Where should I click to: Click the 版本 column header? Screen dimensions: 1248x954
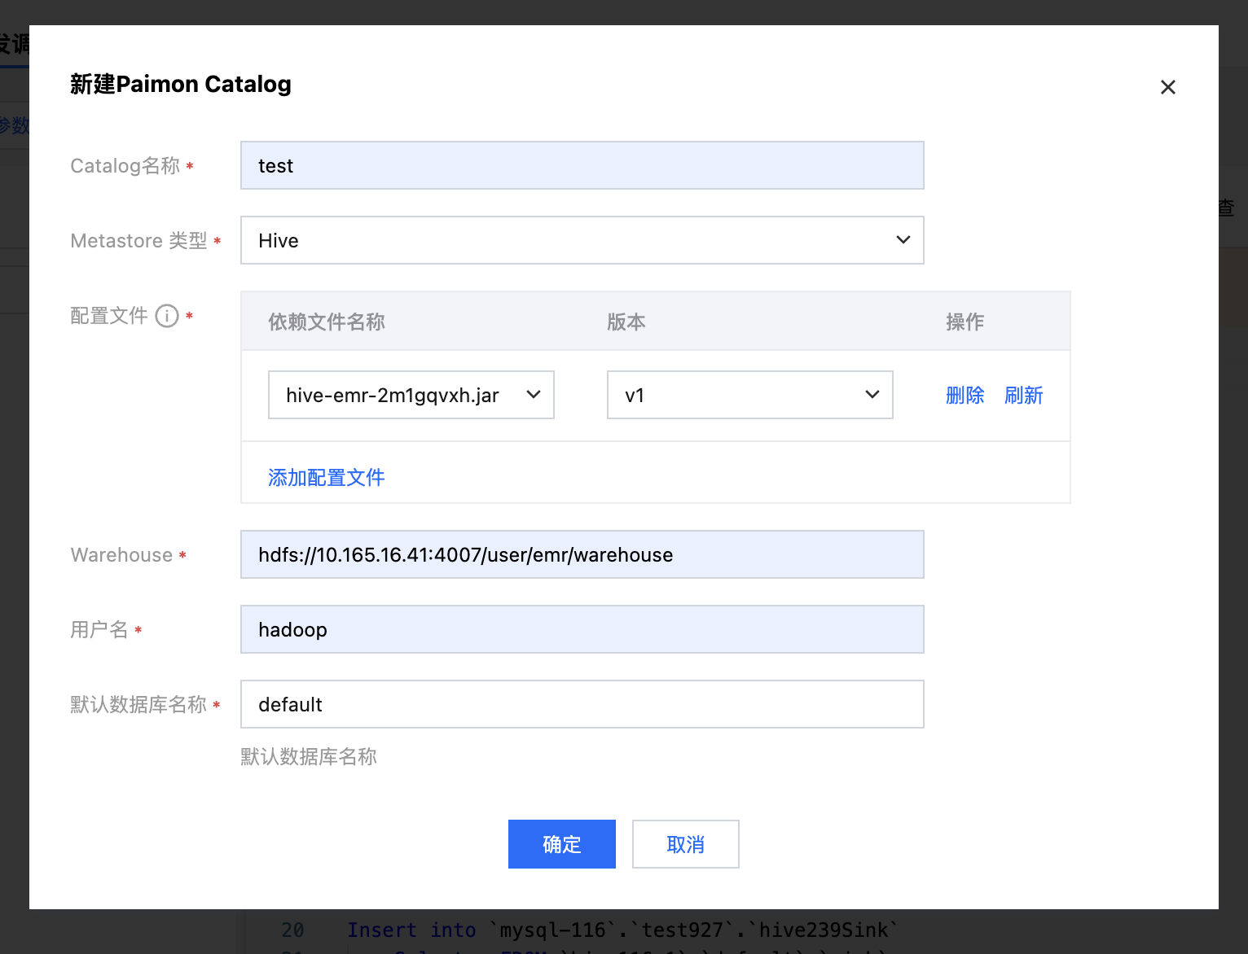click(x=626, y=322)
